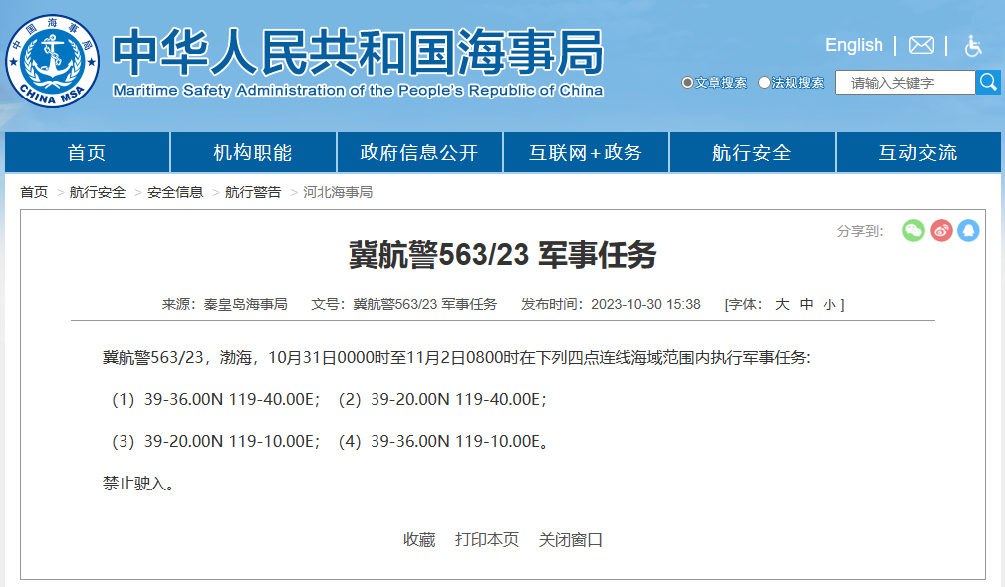
Task: Open the 政府信息公开 navigation menu
Action: tap(419, 153)
